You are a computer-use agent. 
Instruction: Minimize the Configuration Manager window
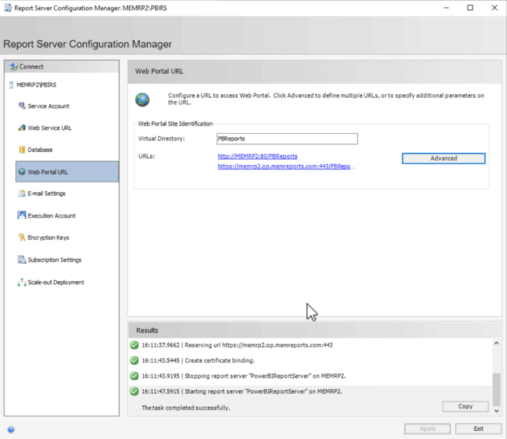pyautogui.click(x=446, y=8)
